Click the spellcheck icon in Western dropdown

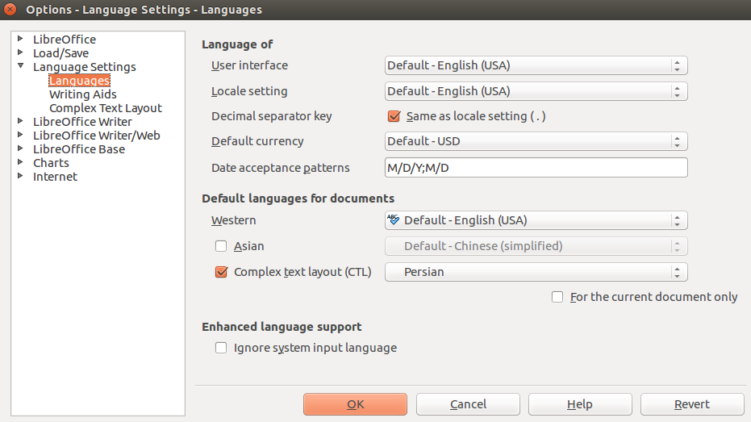[x=393, y=219]
